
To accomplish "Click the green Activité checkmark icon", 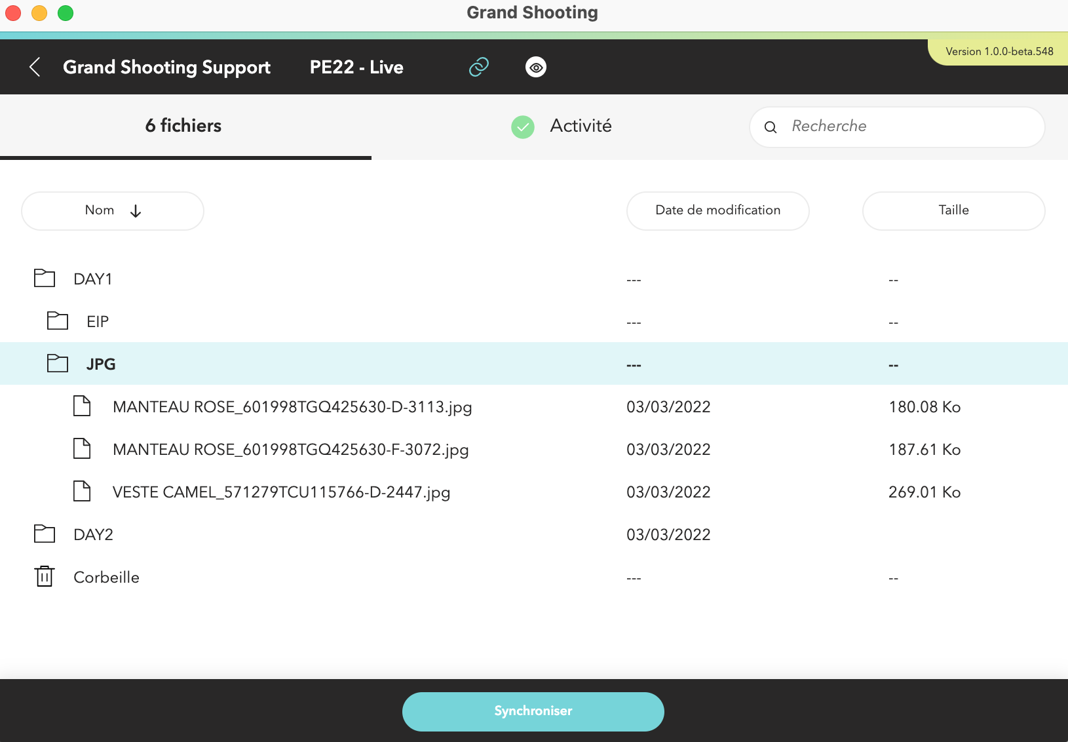I will [523, 127].
